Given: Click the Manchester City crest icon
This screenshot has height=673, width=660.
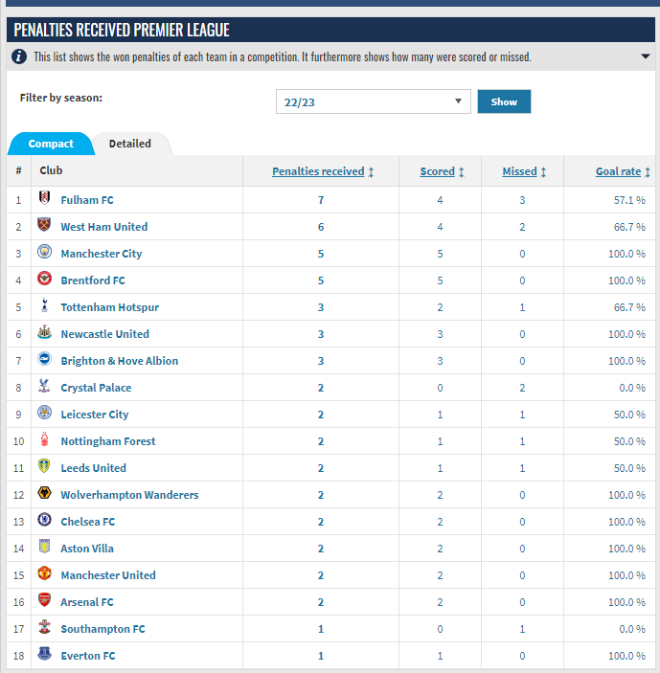Looking at the screenshot, I should pos(44,252).
